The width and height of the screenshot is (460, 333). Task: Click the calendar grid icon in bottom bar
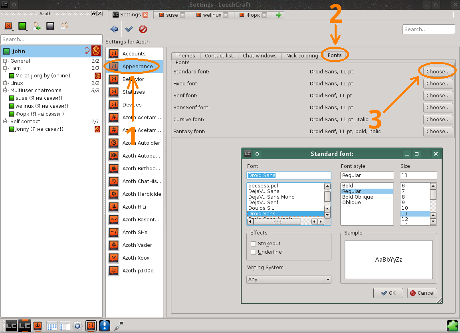[x=52, y=326]
